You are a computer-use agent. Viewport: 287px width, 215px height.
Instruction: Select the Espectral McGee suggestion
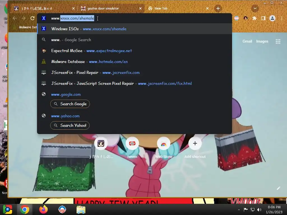point(135,51)
